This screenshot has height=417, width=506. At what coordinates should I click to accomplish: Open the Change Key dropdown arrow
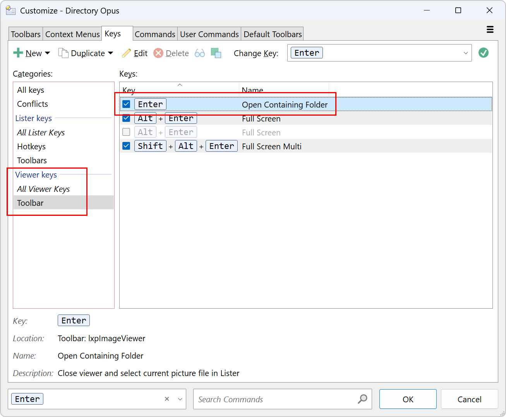(466, 53)
